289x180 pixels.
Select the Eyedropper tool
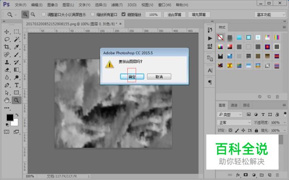pyautogui.click(x=16, y=47)
